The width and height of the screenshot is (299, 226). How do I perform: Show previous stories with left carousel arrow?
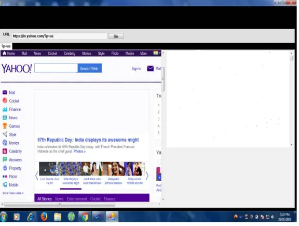pyautogui.click(x=37, y=175)
